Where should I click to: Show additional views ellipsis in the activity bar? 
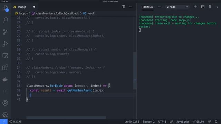coord(6,91)
